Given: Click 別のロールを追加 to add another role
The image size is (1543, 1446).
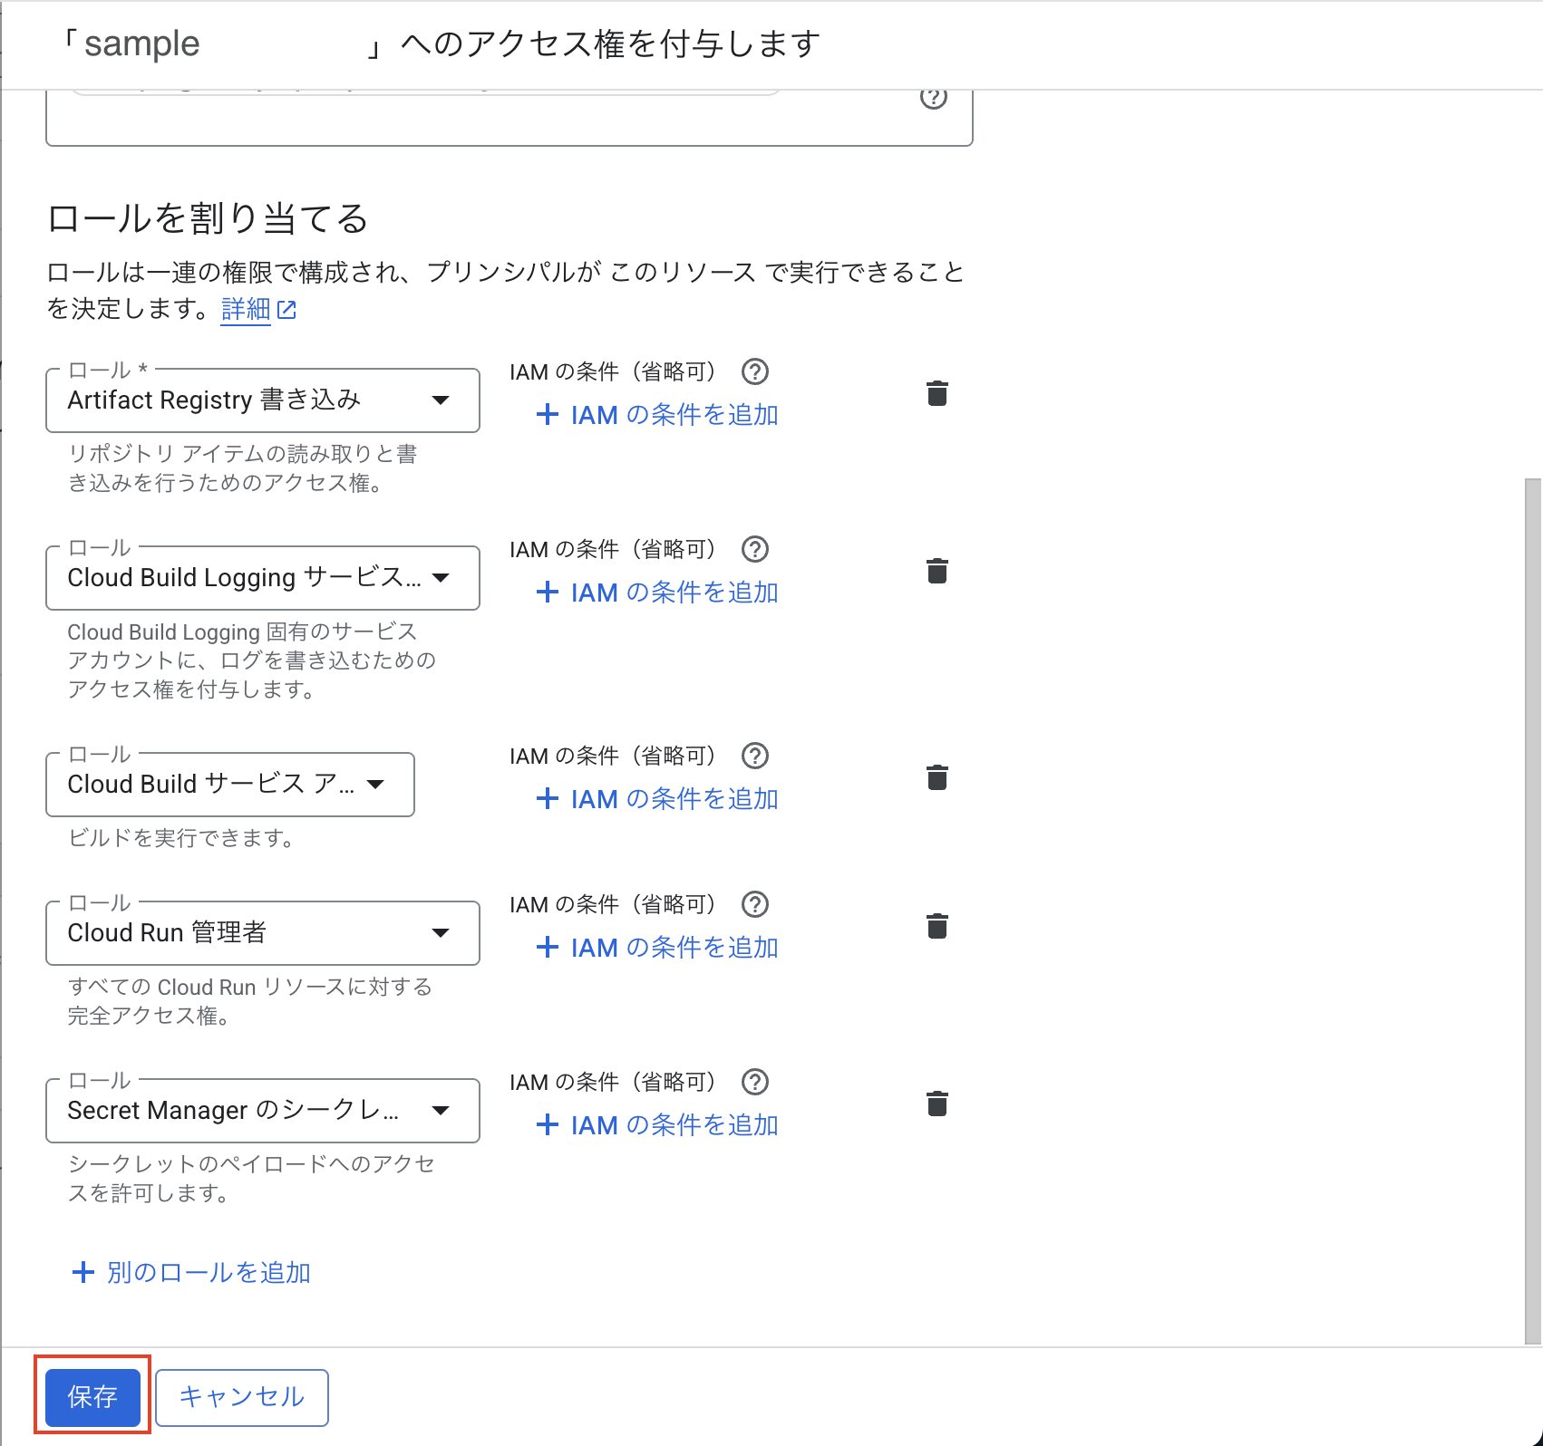Looking at the screenshot, I should (x=191, y=1272).
